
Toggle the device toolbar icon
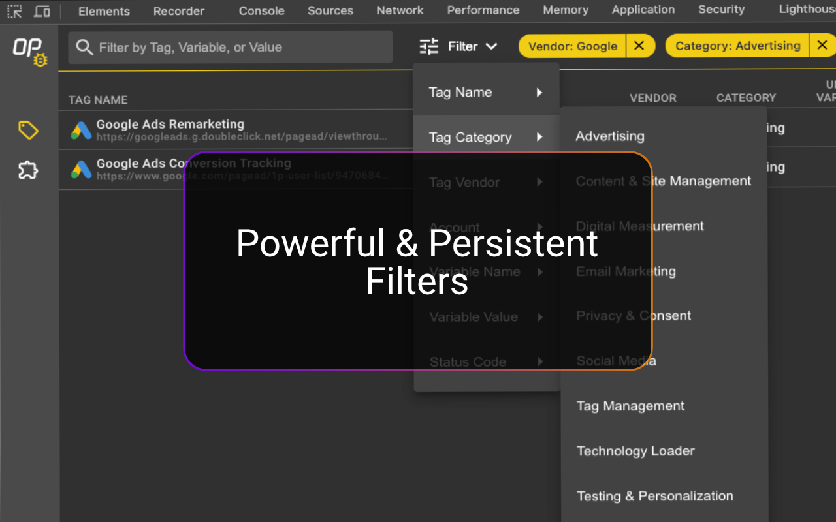point(41,10)
